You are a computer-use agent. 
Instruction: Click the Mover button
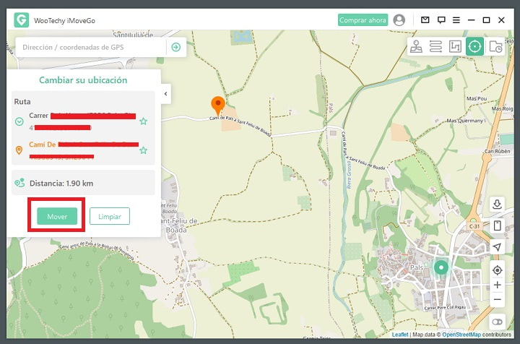click(57, 216)
